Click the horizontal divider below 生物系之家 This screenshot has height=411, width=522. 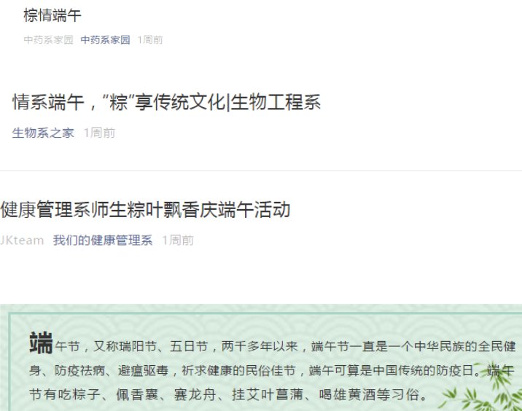[261, 171]
